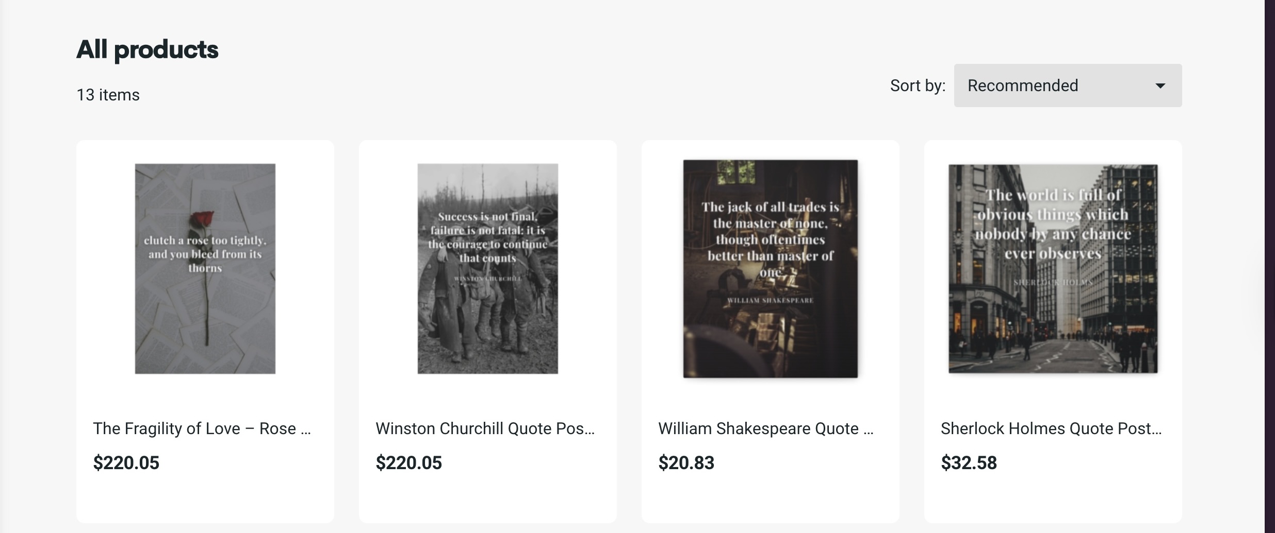Click the 'Winston Churchill Quote Pos...' title
Screen dimensions: 1275x533
[485, 428]
